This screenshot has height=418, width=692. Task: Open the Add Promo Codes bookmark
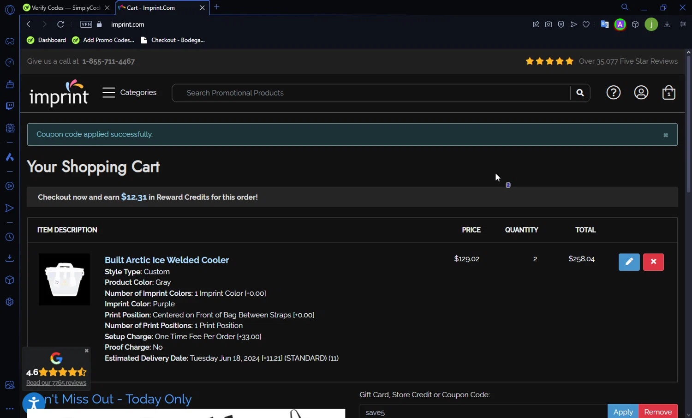pos(103,40)
